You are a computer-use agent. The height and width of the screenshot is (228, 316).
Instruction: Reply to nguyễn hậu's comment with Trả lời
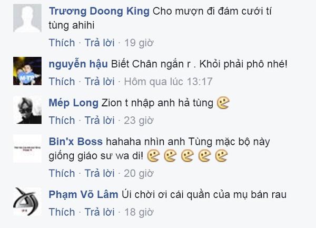100,82
